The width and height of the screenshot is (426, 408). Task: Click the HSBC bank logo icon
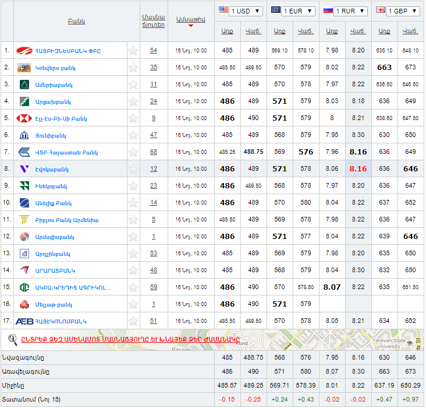[24, 118]
